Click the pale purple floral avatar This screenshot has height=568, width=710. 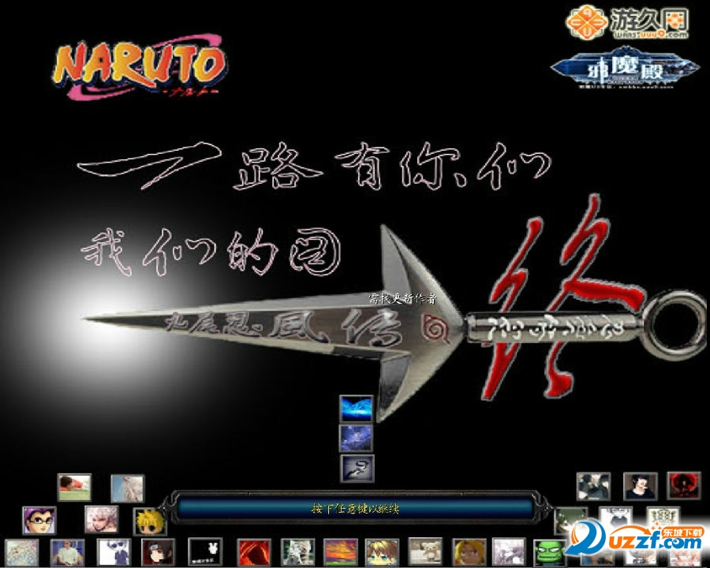(x=509, y=551)
